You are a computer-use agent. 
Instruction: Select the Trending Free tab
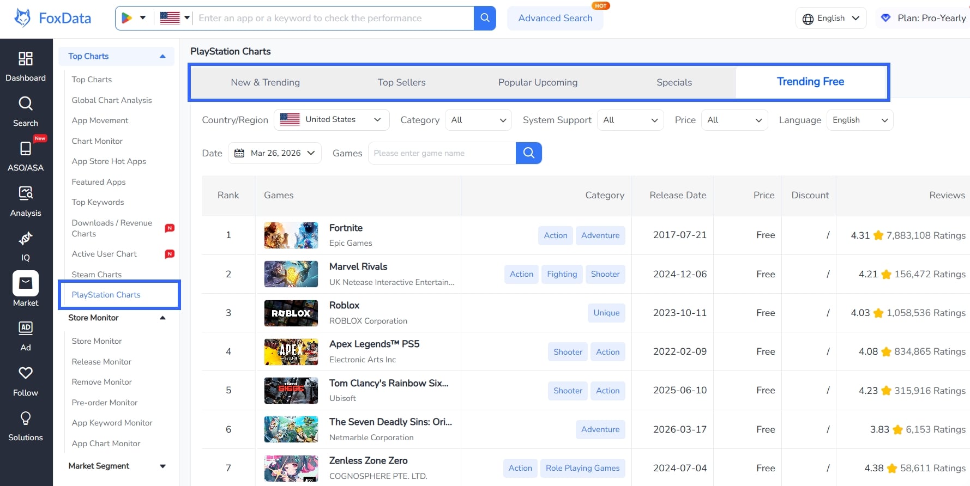pyautogui.click(x=811, y=82)
